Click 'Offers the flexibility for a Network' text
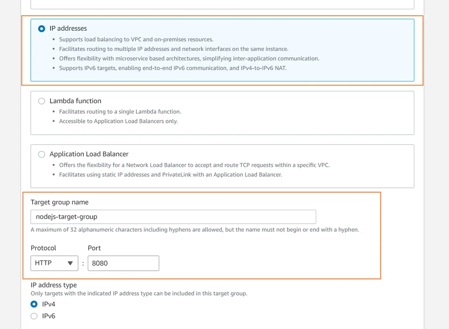 (x=194, y=165)
